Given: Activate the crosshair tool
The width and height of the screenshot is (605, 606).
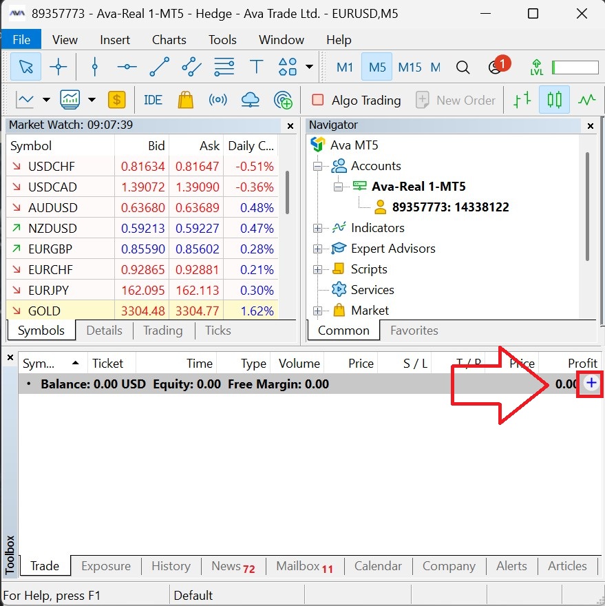Looking at the screenshot, I should 59,67.
